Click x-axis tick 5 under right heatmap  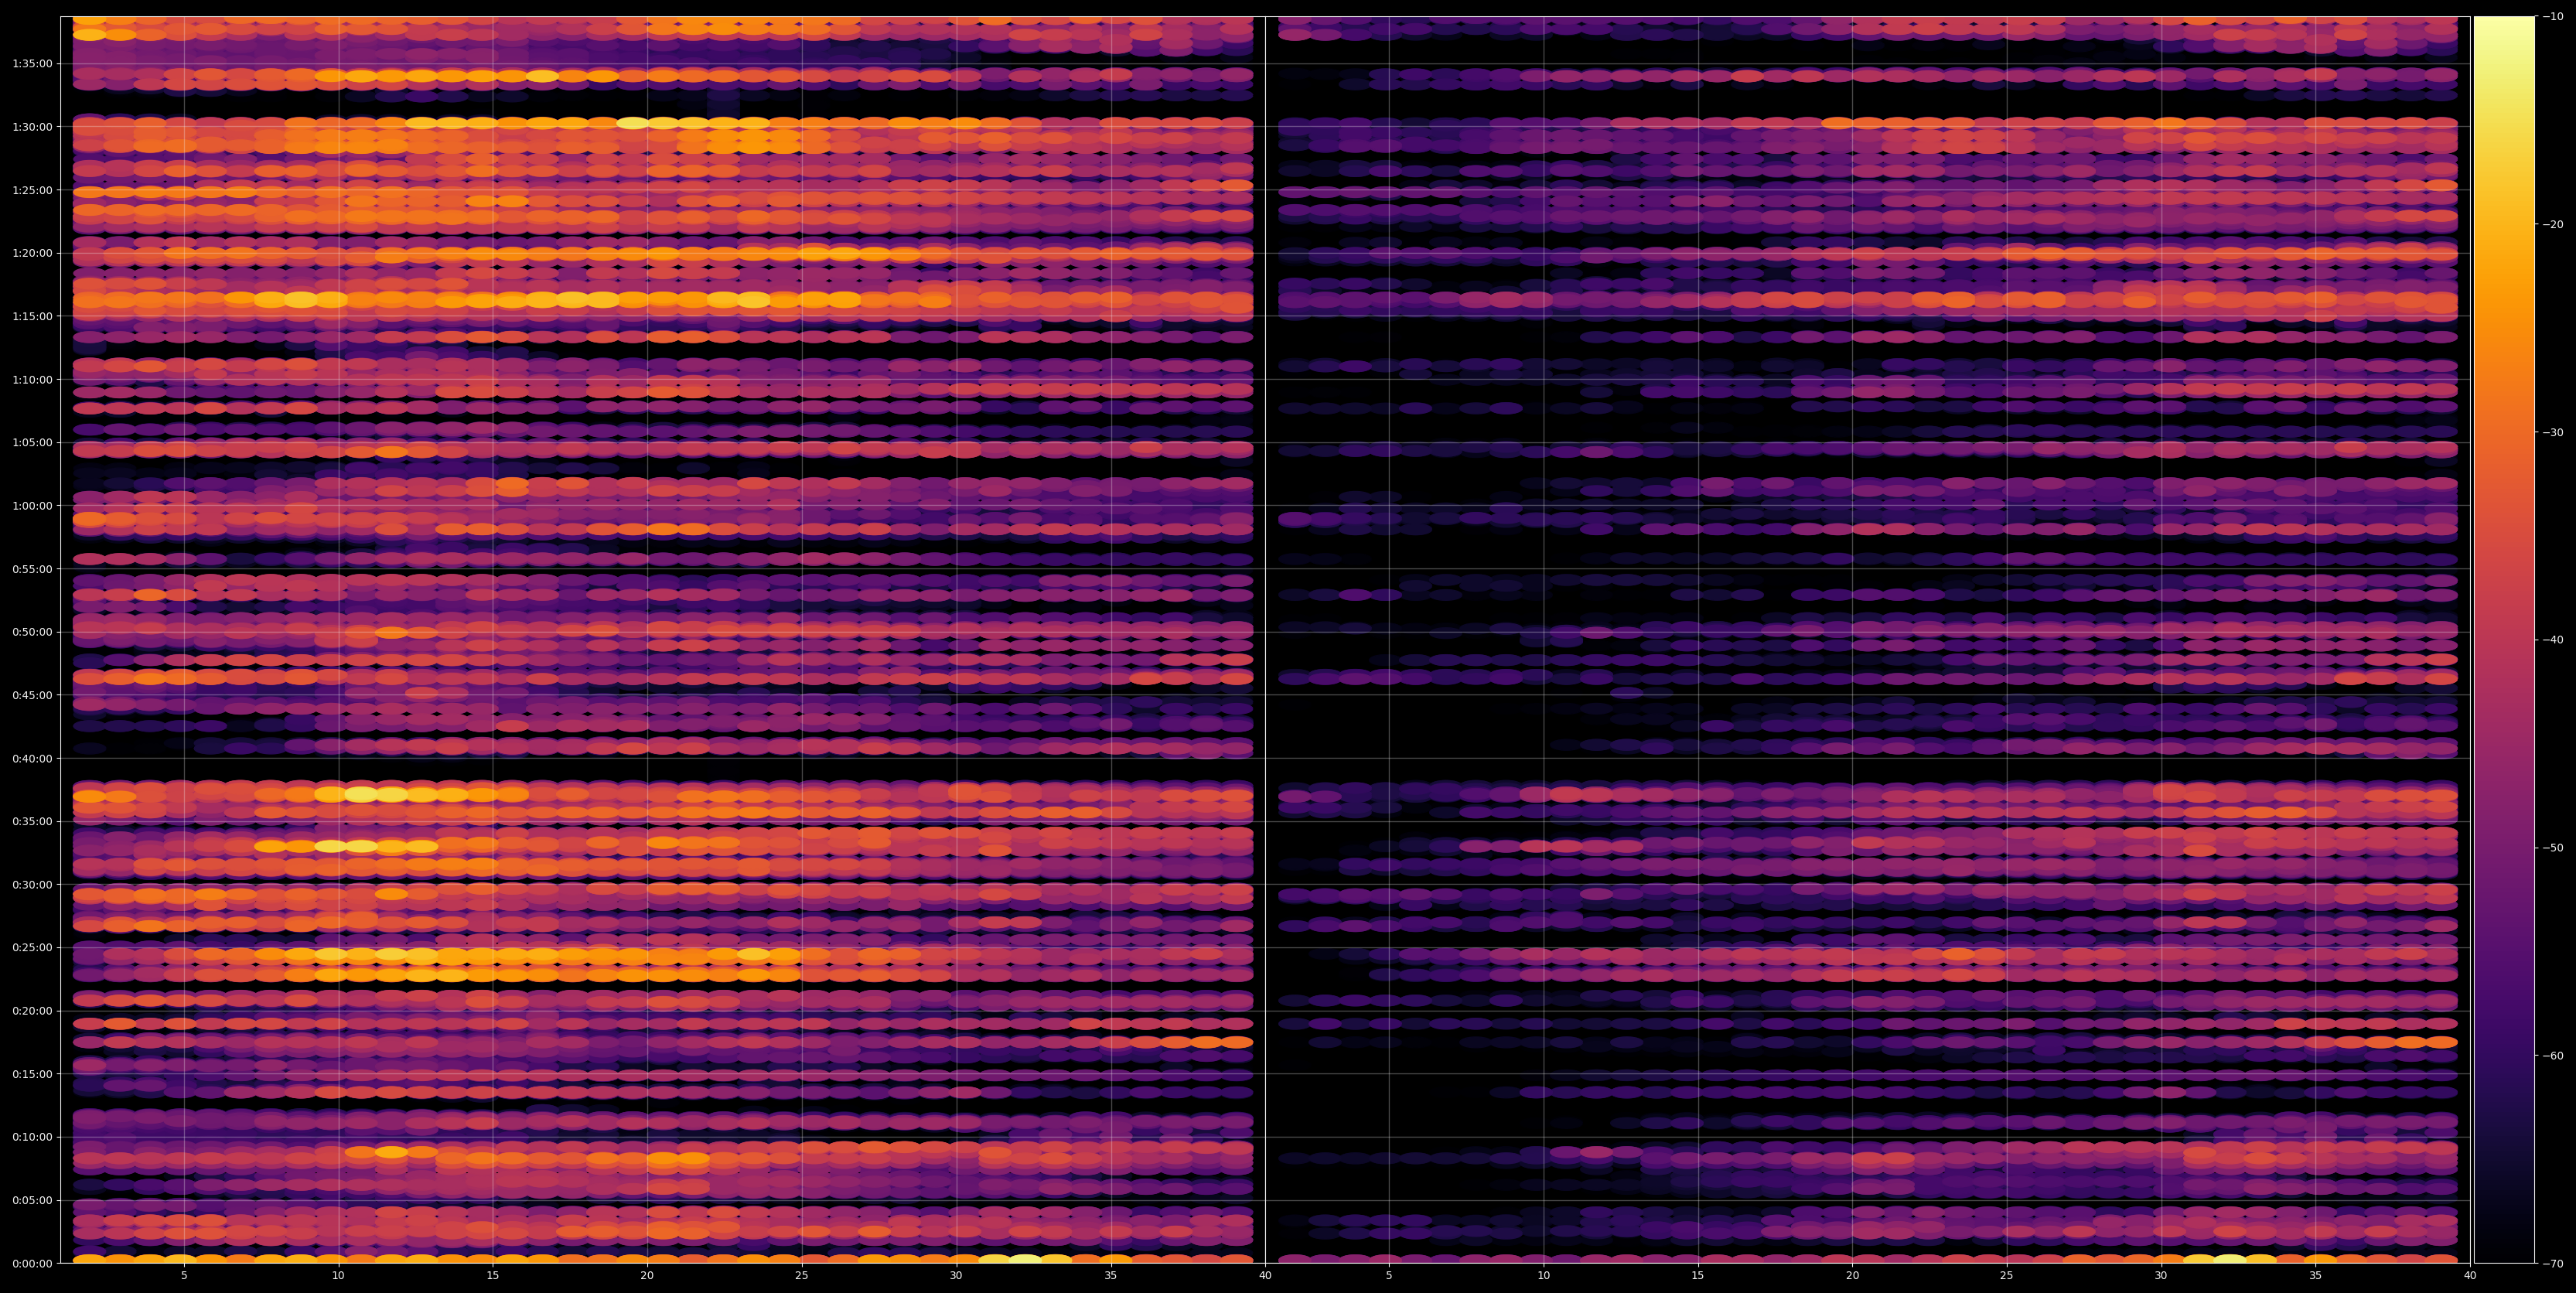1389,1276
